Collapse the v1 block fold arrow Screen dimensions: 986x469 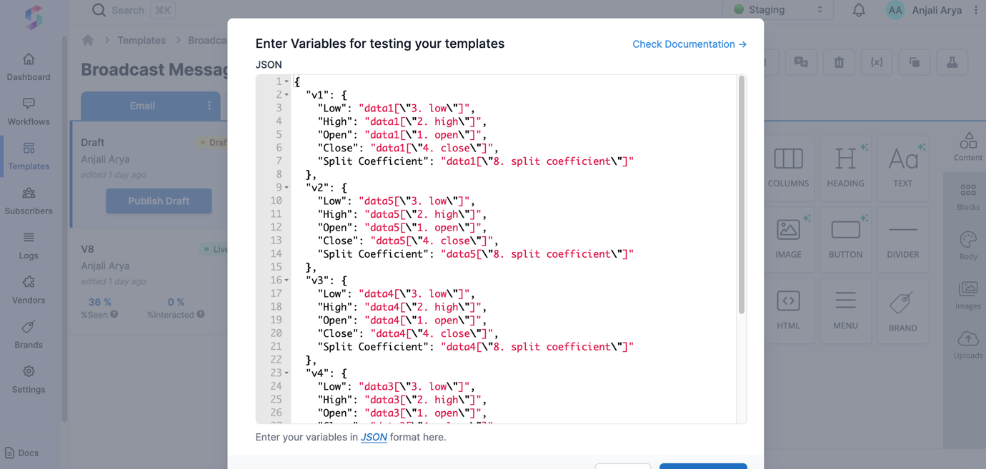click(x=287, y=94)
